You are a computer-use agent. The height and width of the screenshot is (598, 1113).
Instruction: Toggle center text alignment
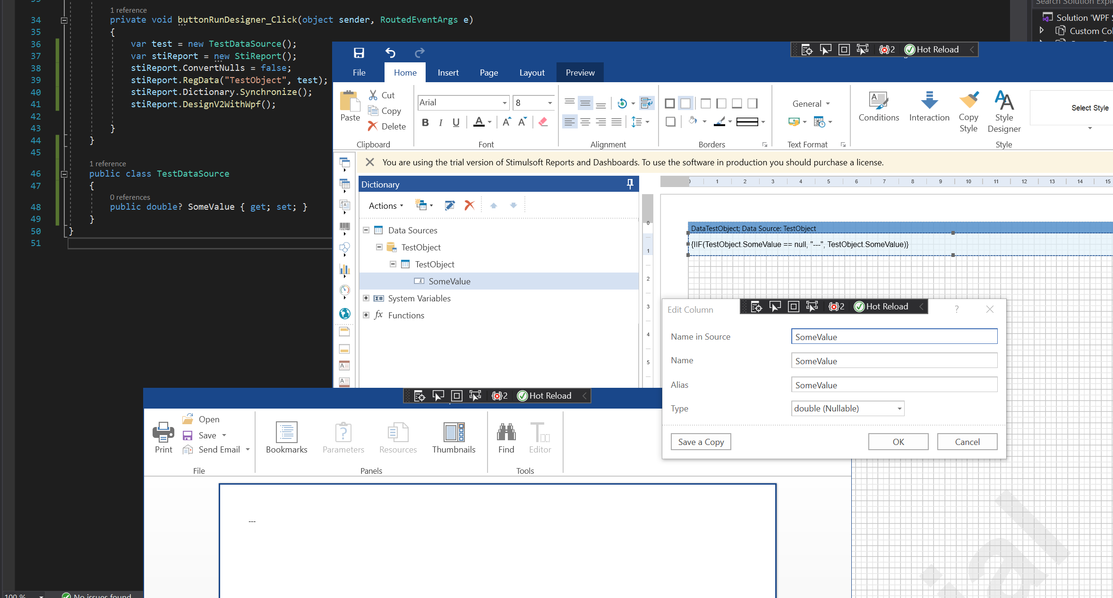click(585, 122)
